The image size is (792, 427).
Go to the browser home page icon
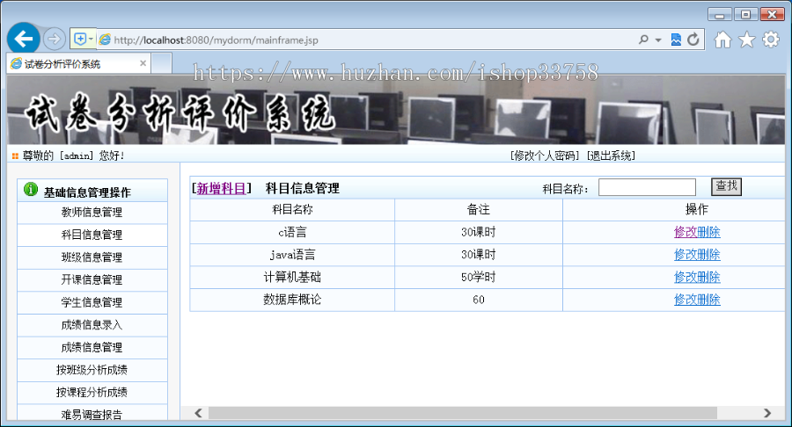pos(722,40)
